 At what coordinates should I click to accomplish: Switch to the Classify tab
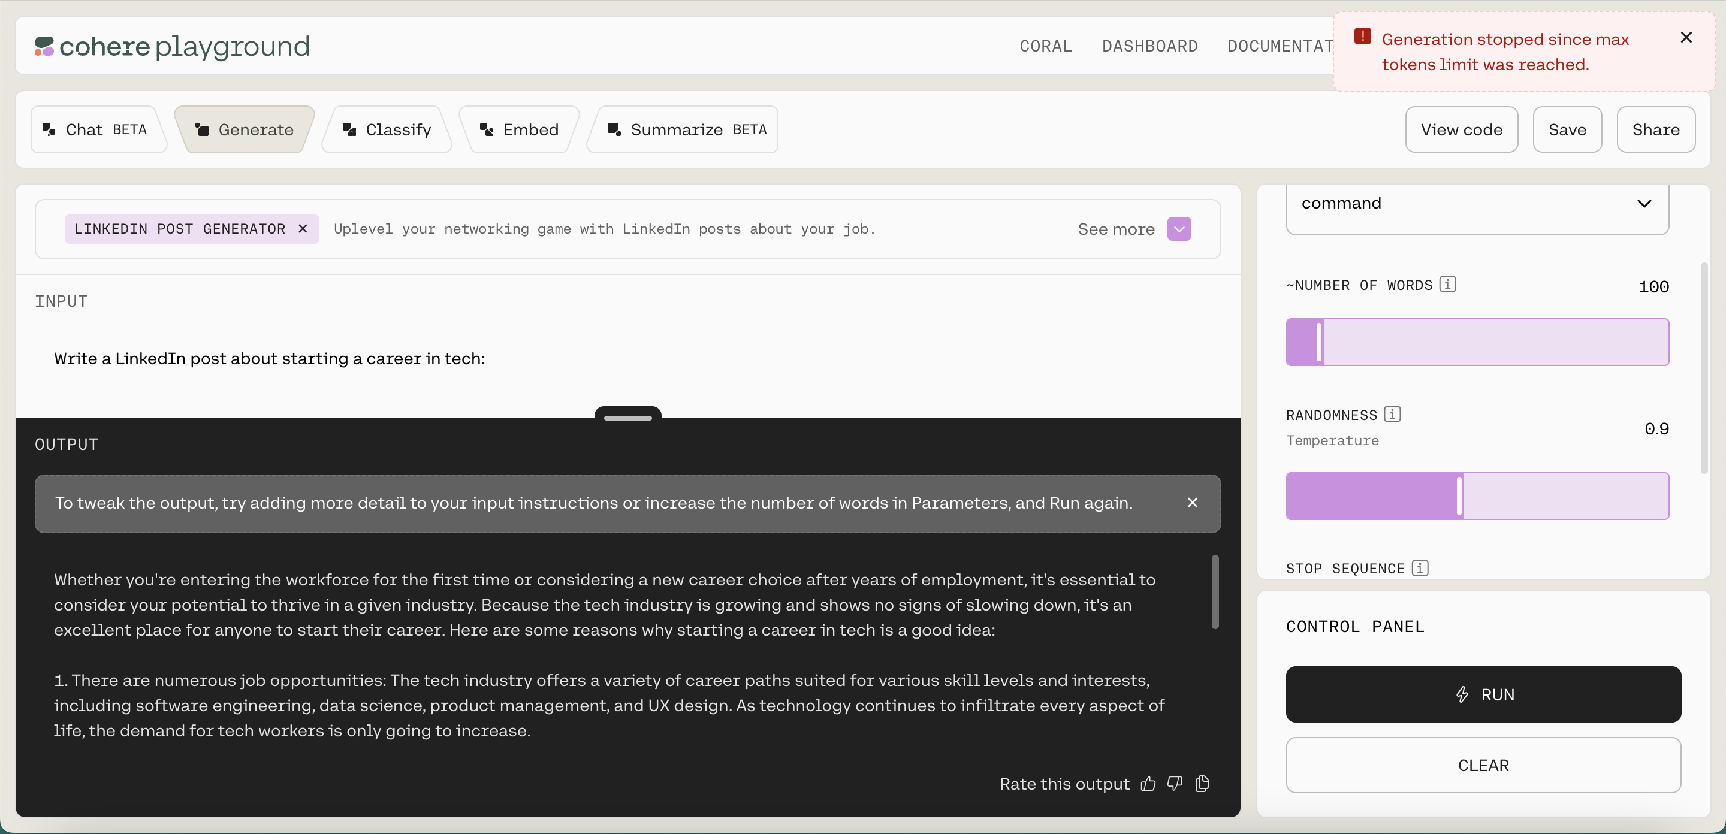387,130
